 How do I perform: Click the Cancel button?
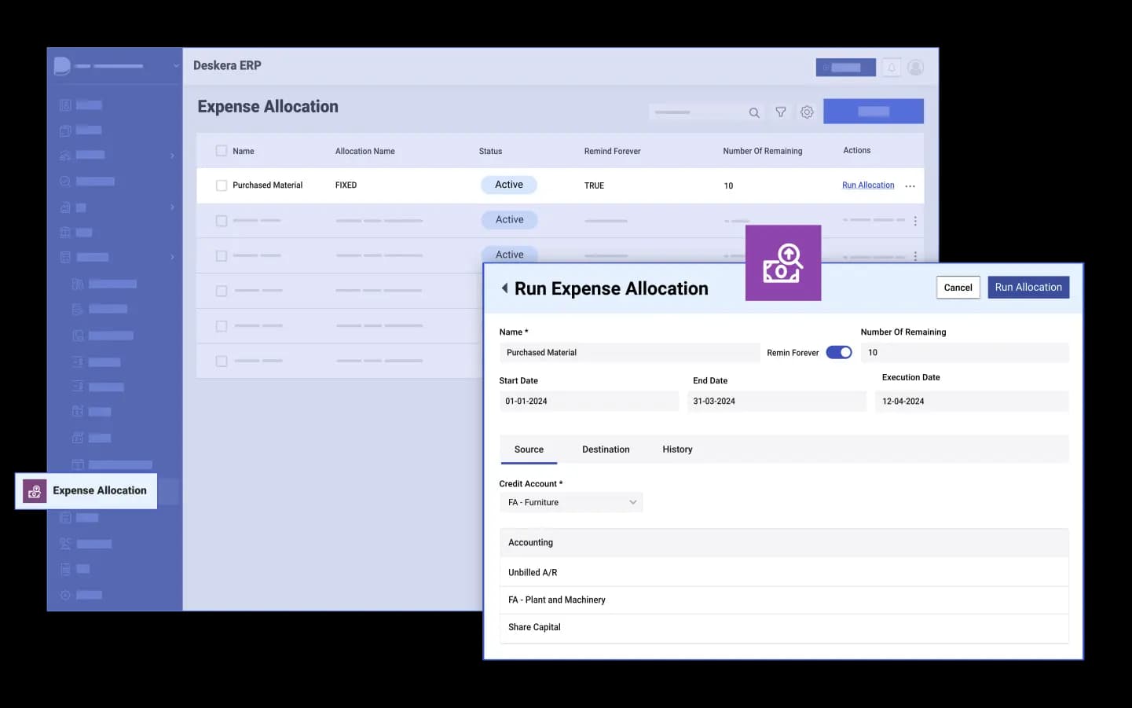click(x=958, y=288)
